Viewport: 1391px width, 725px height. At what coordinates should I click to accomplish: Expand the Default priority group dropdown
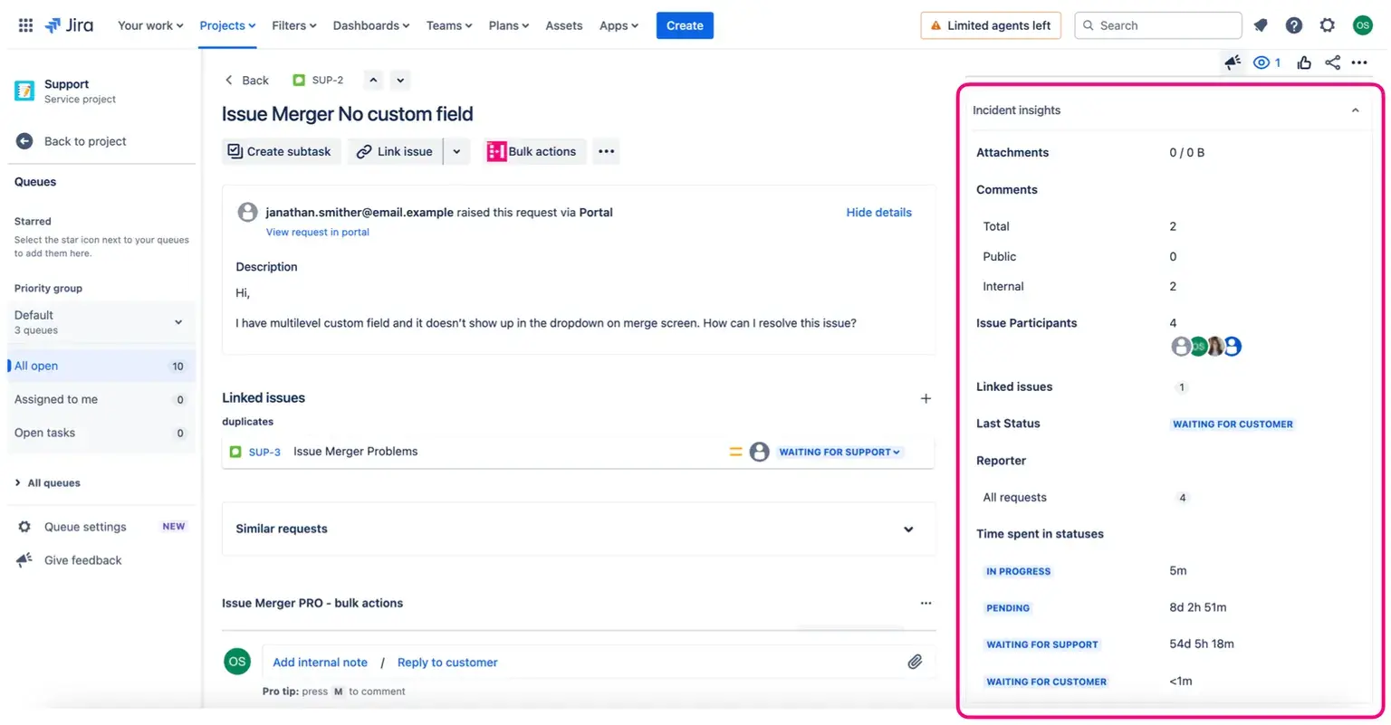pyautogui.click(x=177, y=322)
